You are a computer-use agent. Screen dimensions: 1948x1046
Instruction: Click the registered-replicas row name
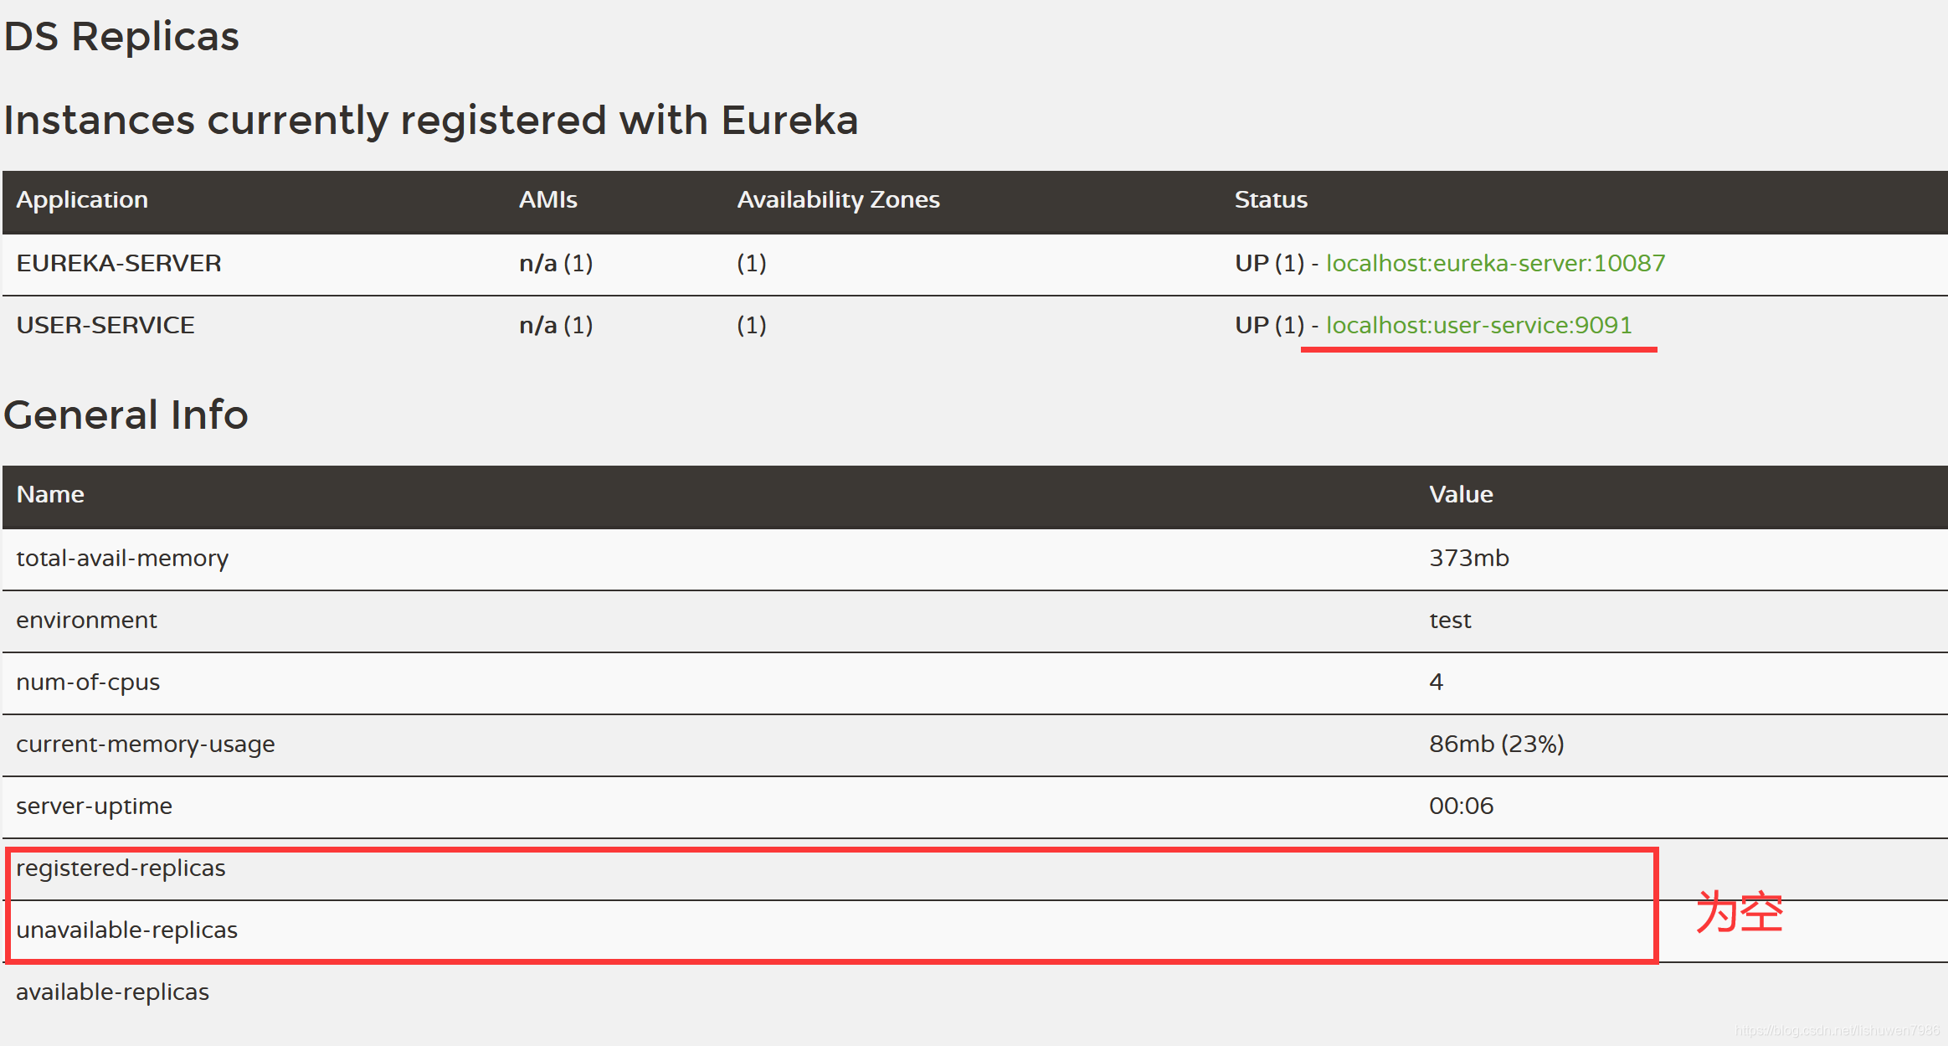(121, 868)
